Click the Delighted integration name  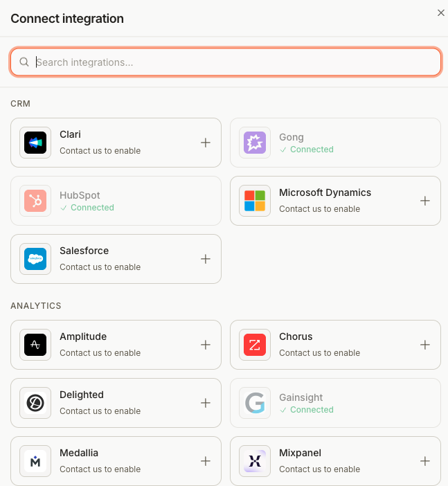coord(82,395)
